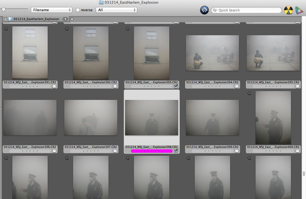Tick the checkbox under Explosion396.CR2
The height and width of the screenshot is (199, 306).
click(54, 151)
